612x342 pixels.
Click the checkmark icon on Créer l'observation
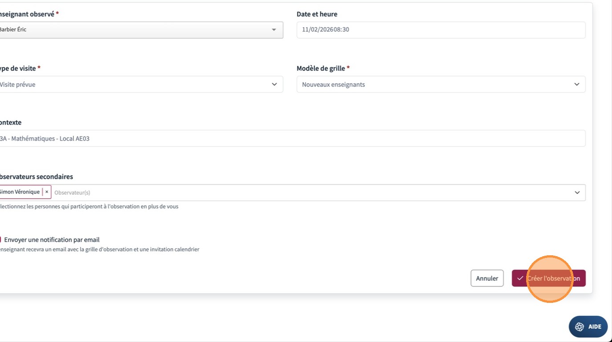520,278
